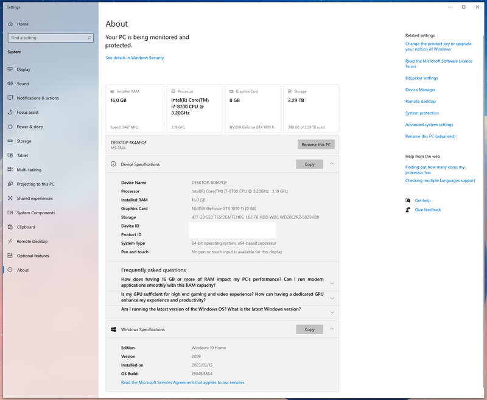Image resolution: width=487 pixels, height=400 pixels.
Task: Click the Graphics Card card icon
Action: [231, 91]
